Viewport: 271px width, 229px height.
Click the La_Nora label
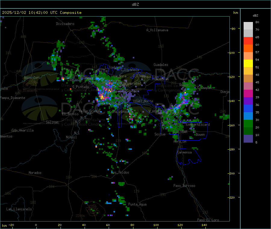pos(120,76)
